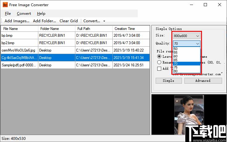Click Clear Grid toolbar button

[69, 21]
